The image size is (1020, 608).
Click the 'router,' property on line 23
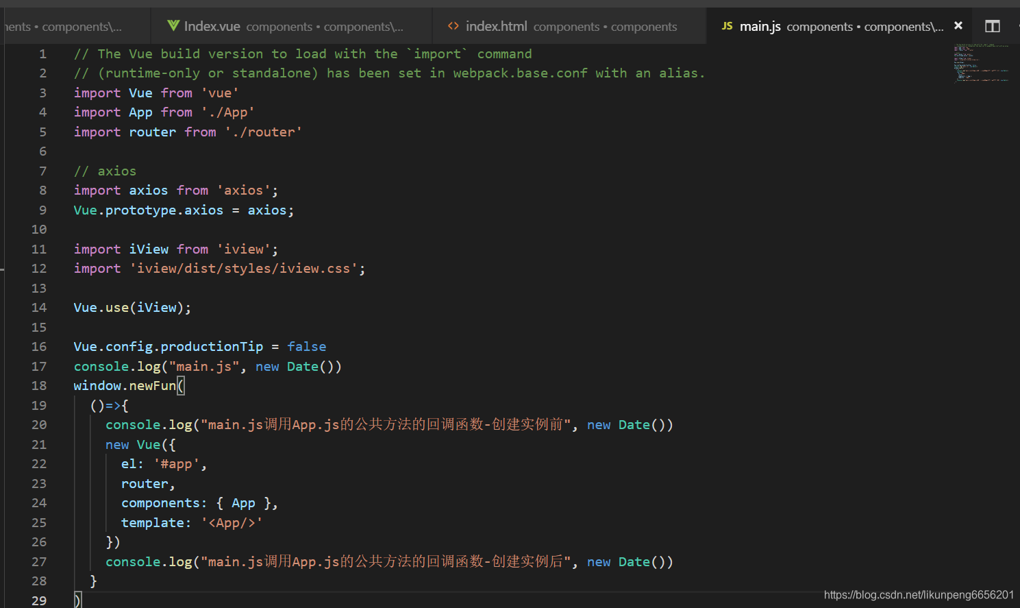point(148,484)
